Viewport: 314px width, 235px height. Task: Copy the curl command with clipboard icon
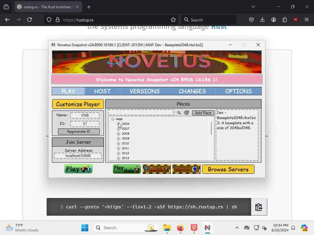tap(259, 207)
